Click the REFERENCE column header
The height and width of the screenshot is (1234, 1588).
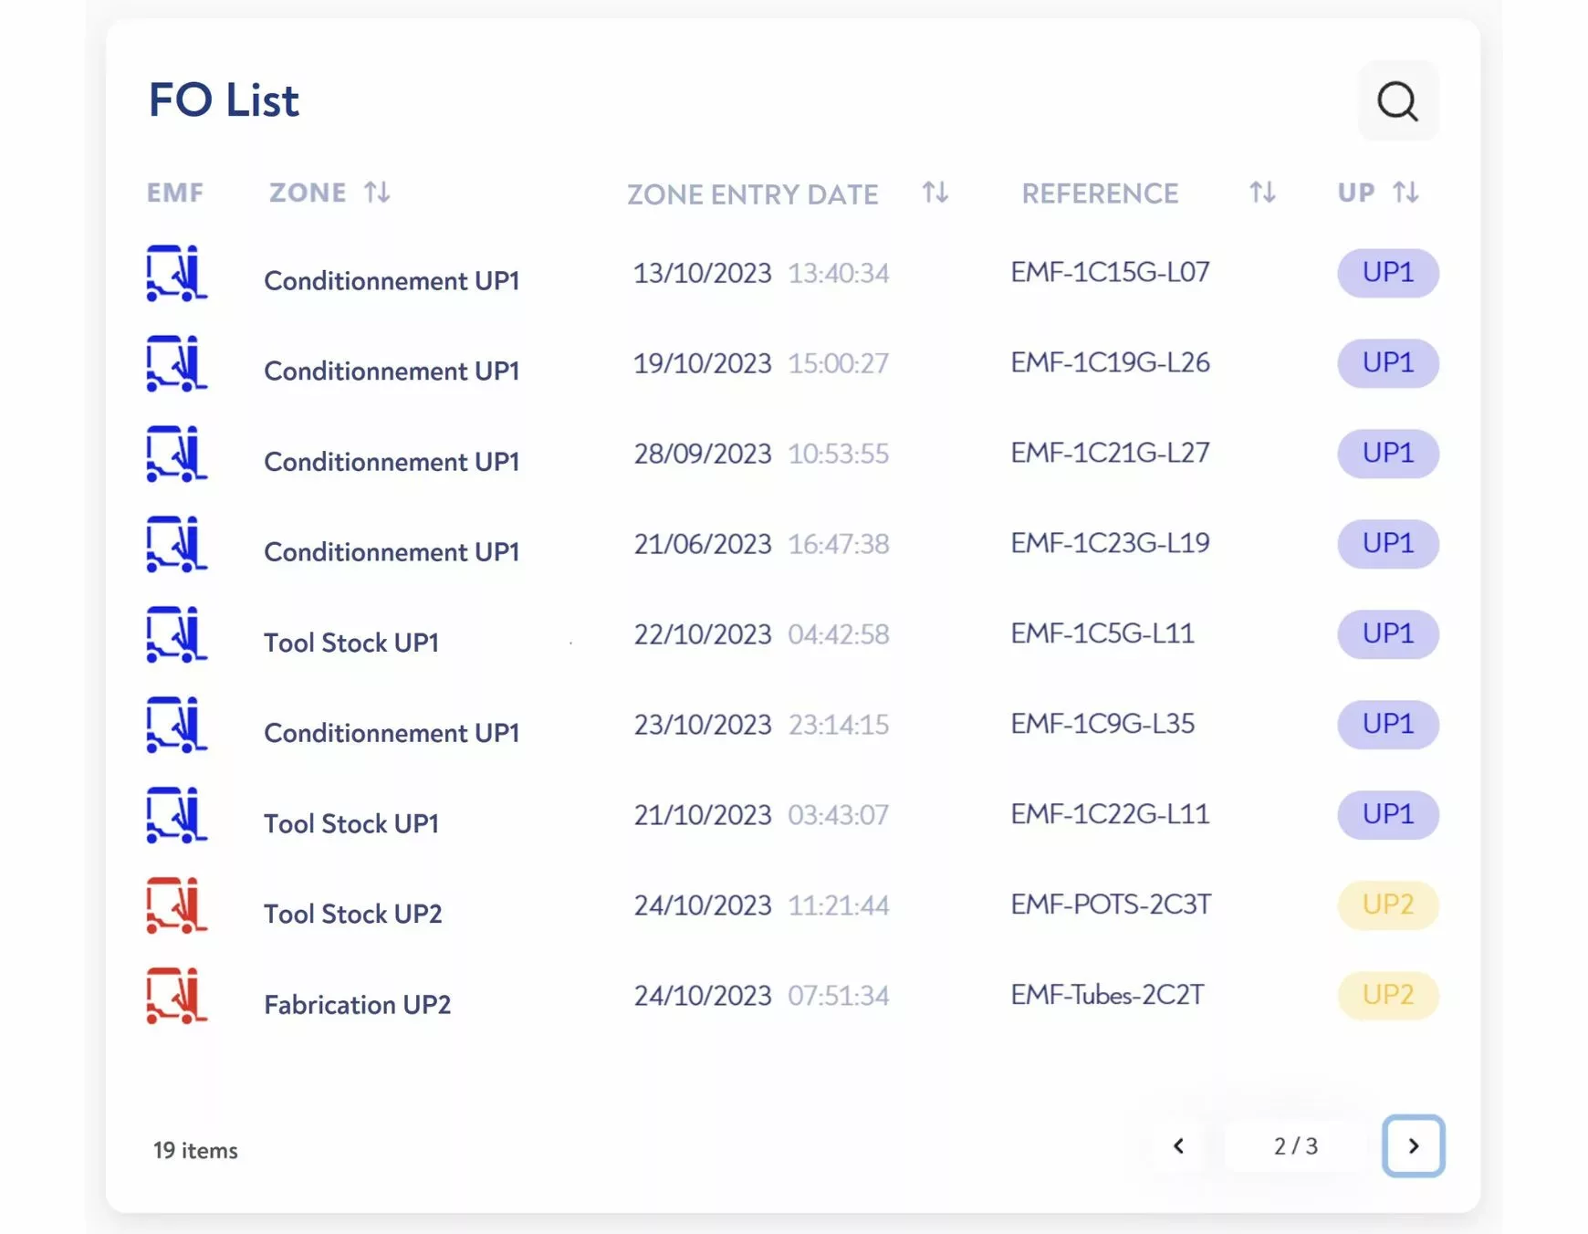1100,193
